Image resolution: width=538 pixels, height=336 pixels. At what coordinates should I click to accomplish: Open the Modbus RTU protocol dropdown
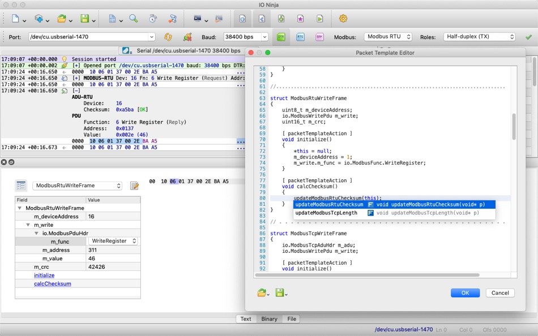point(388,37)
